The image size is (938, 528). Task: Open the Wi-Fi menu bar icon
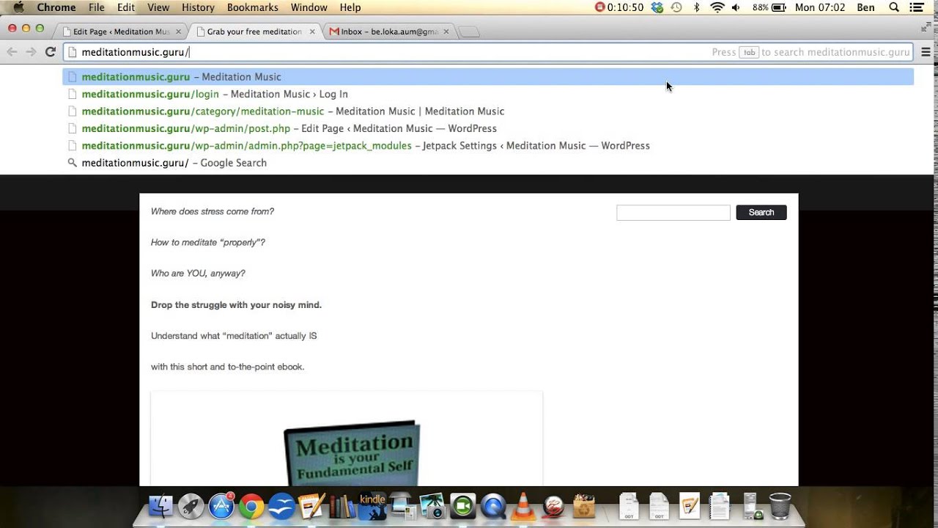click(x=717, y=7)
